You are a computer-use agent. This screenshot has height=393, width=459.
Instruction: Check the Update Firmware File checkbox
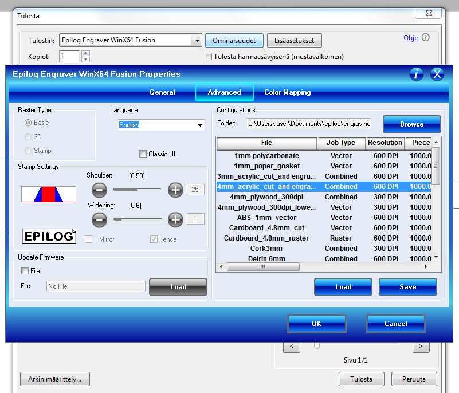click(25, 270)
